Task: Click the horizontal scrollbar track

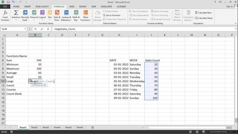Action: pyautogui.click(x=187, y=127)
